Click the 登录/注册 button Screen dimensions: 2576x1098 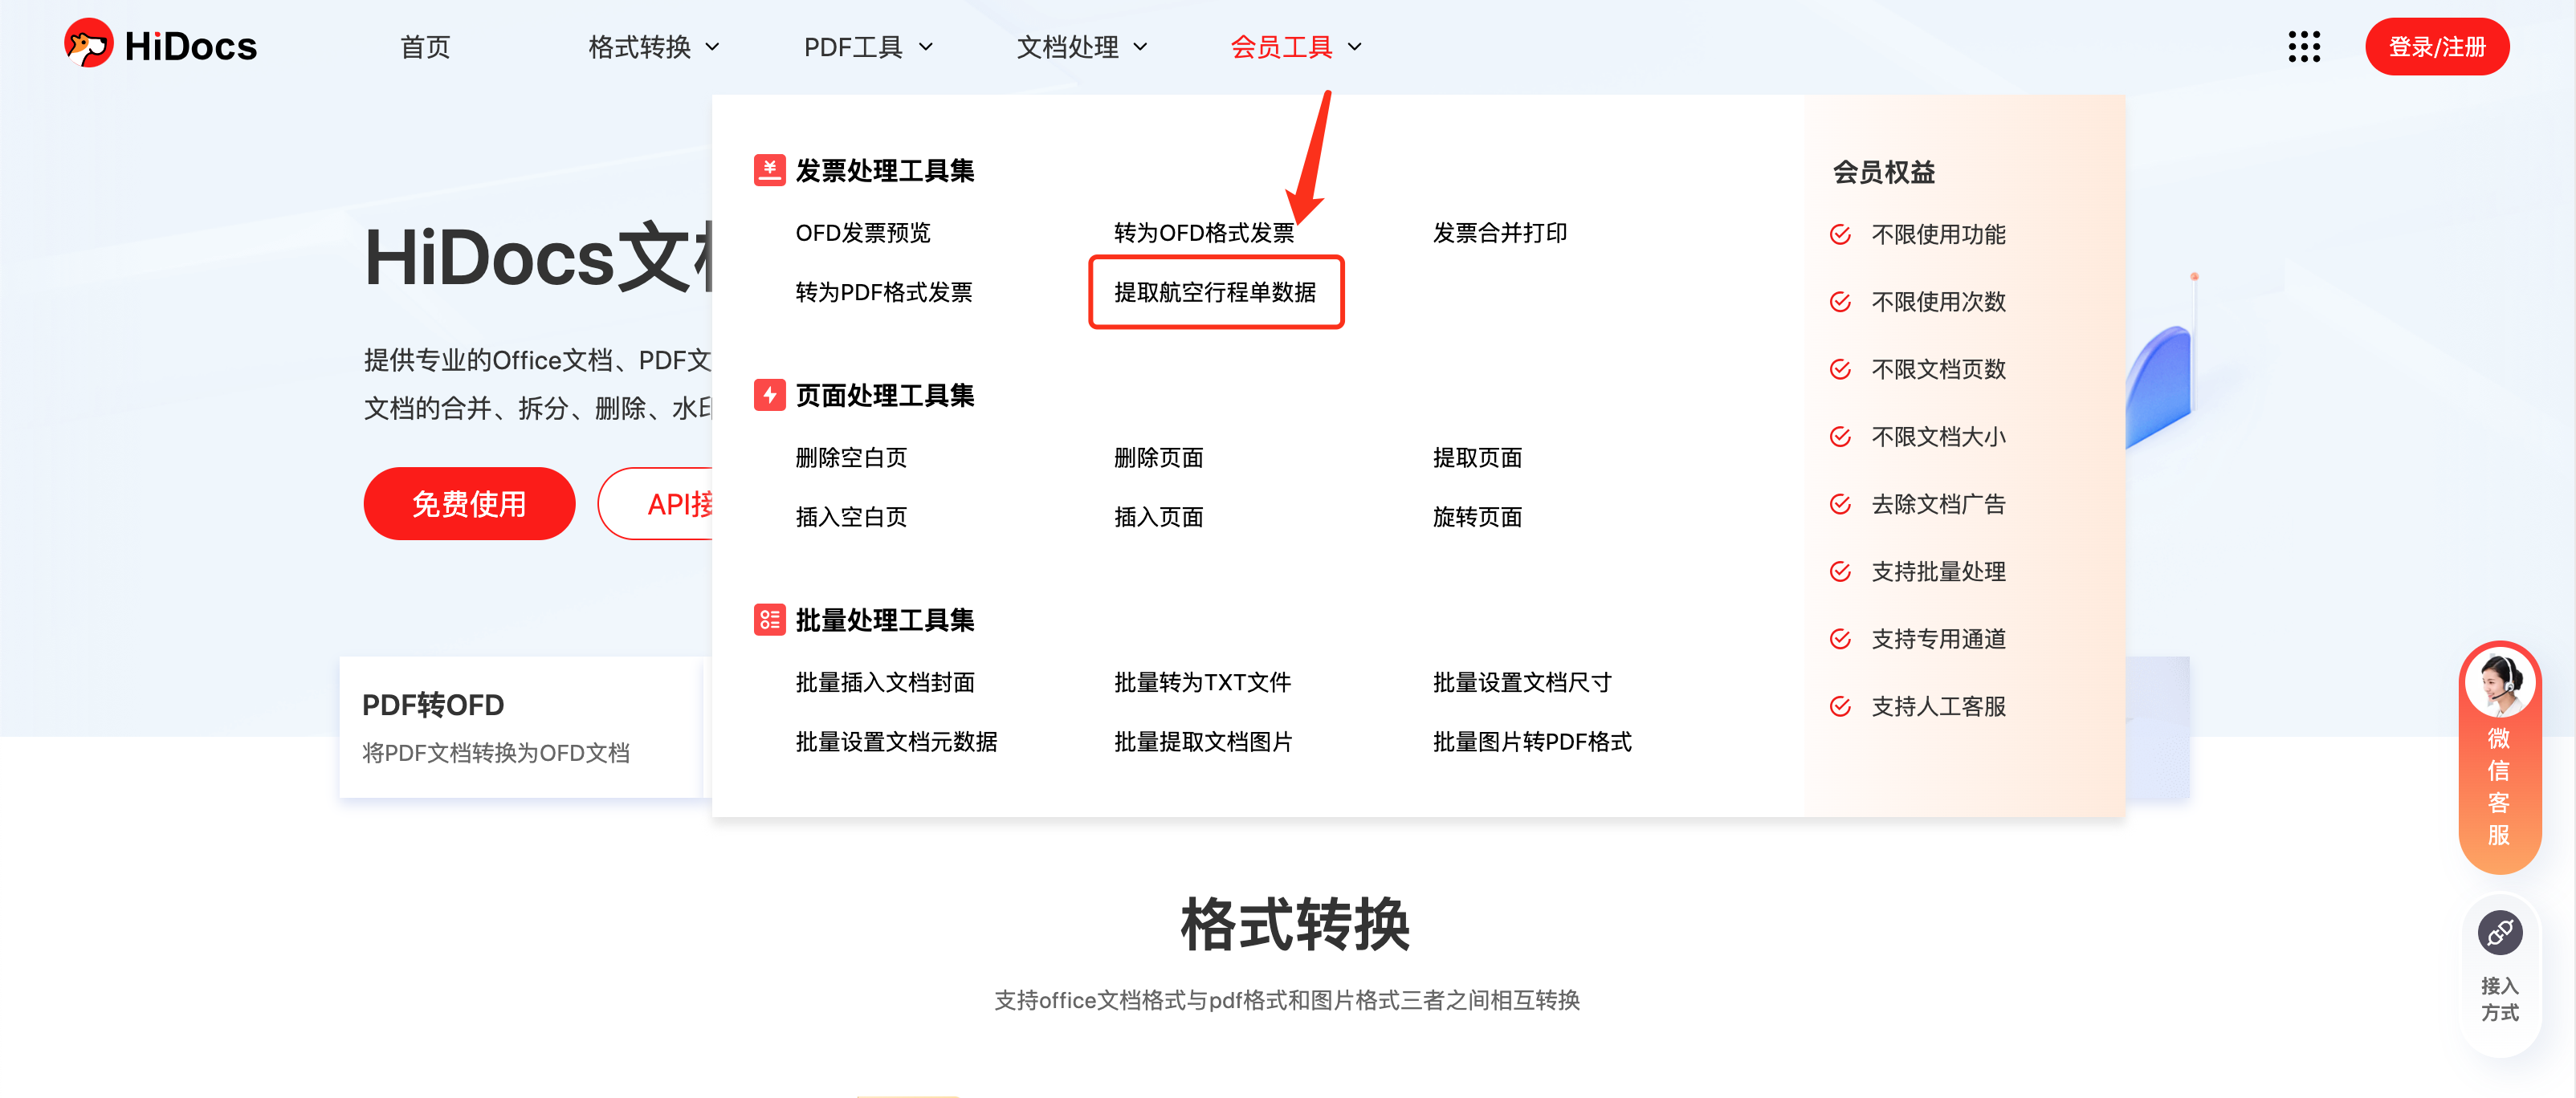click(2436, 47)
